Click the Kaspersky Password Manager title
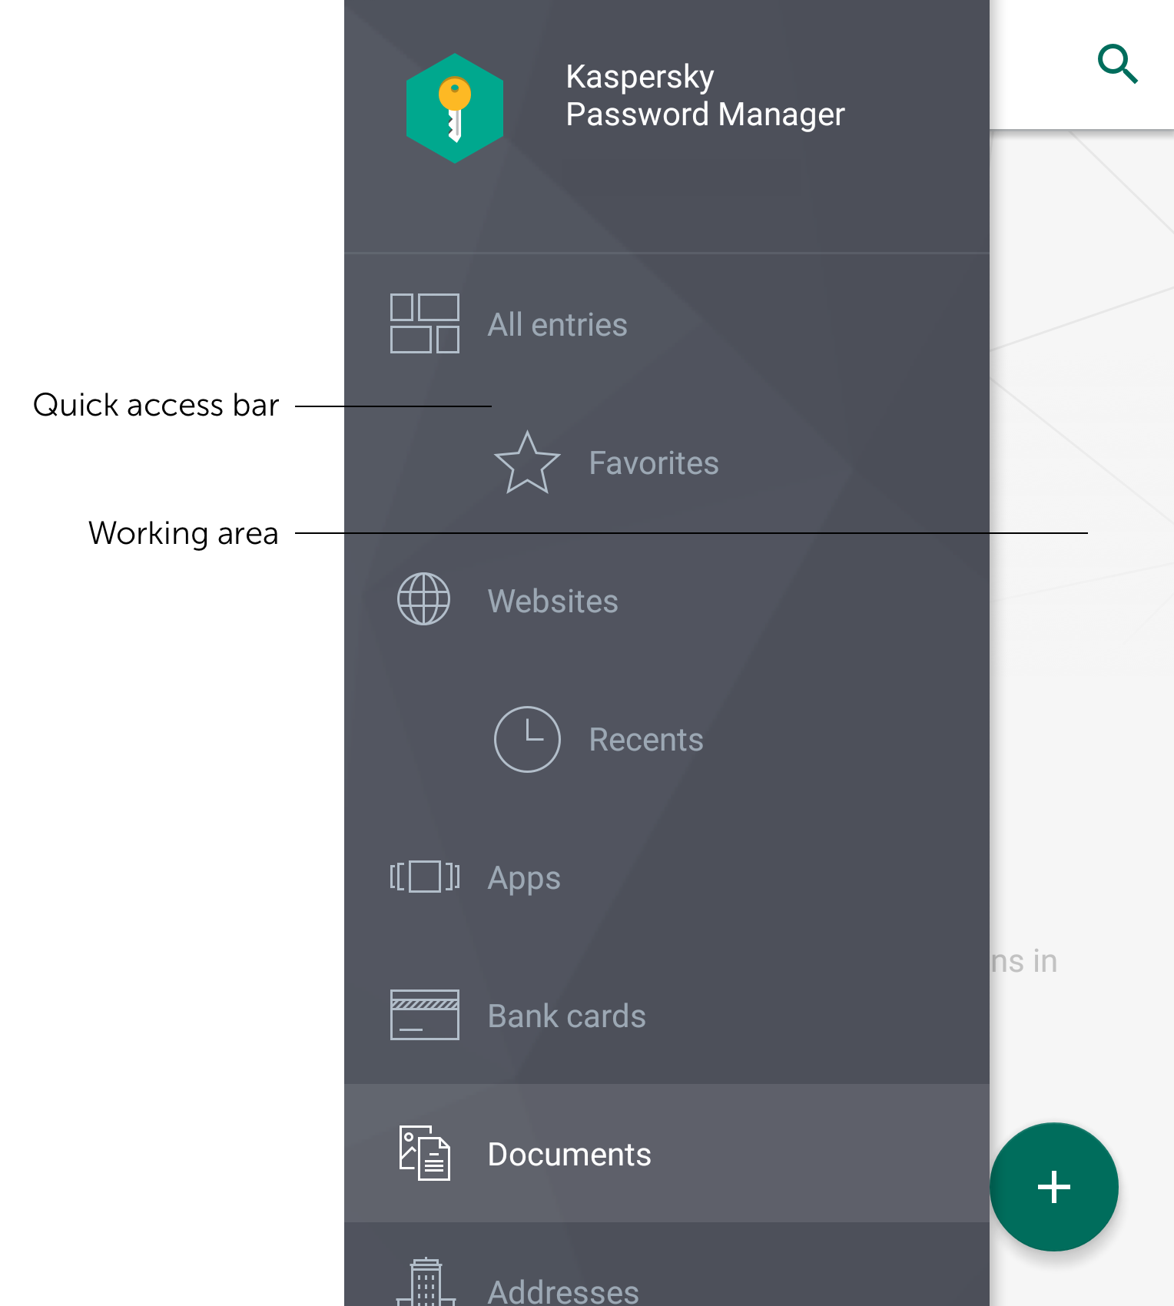 [x=705, y=95]
